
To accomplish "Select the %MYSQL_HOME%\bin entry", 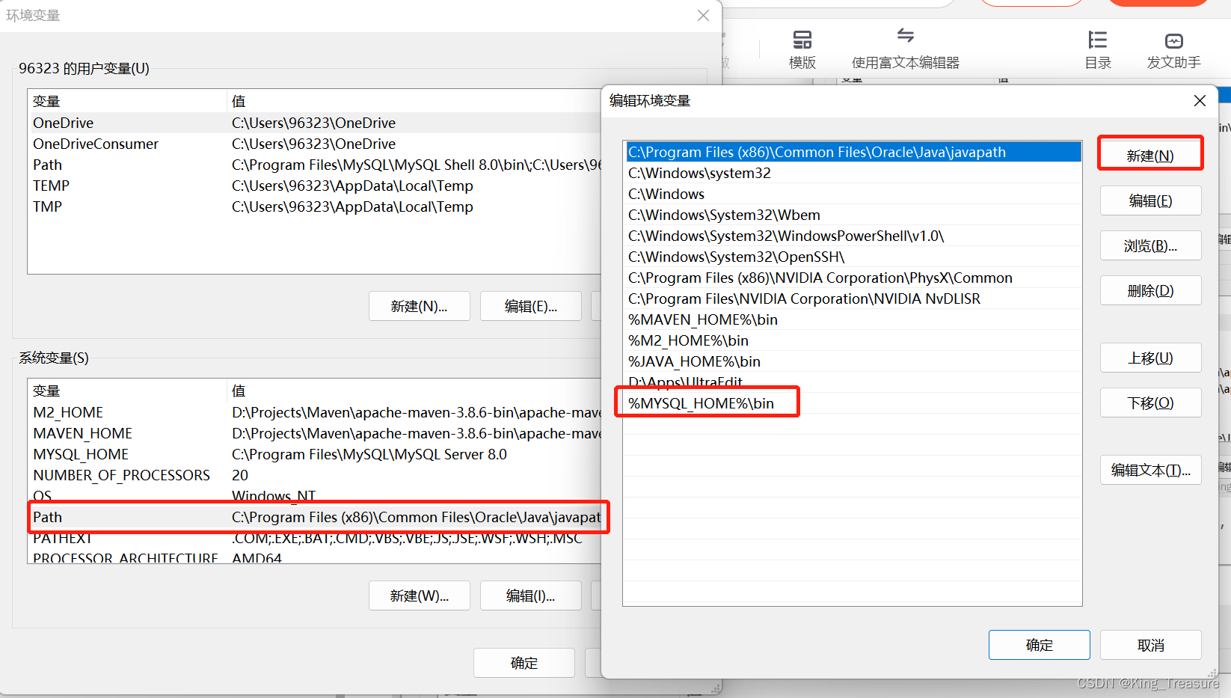I will 853,403.
